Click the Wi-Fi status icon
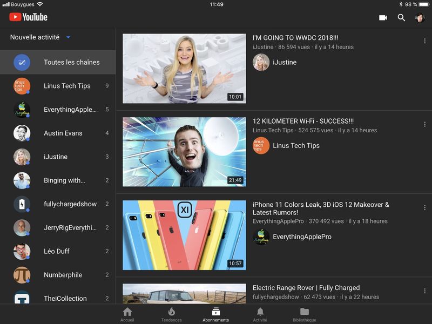 [x=40, y=4]
